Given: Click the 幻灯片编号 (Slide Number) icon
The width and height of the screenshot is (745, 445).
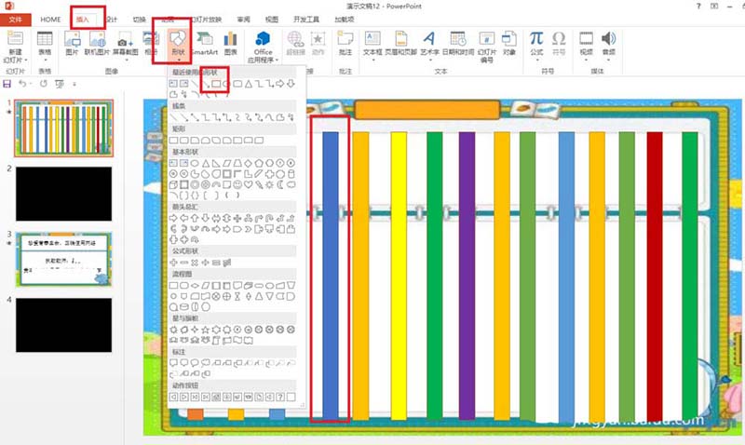Looking at the screenshot, I should 486,47.
